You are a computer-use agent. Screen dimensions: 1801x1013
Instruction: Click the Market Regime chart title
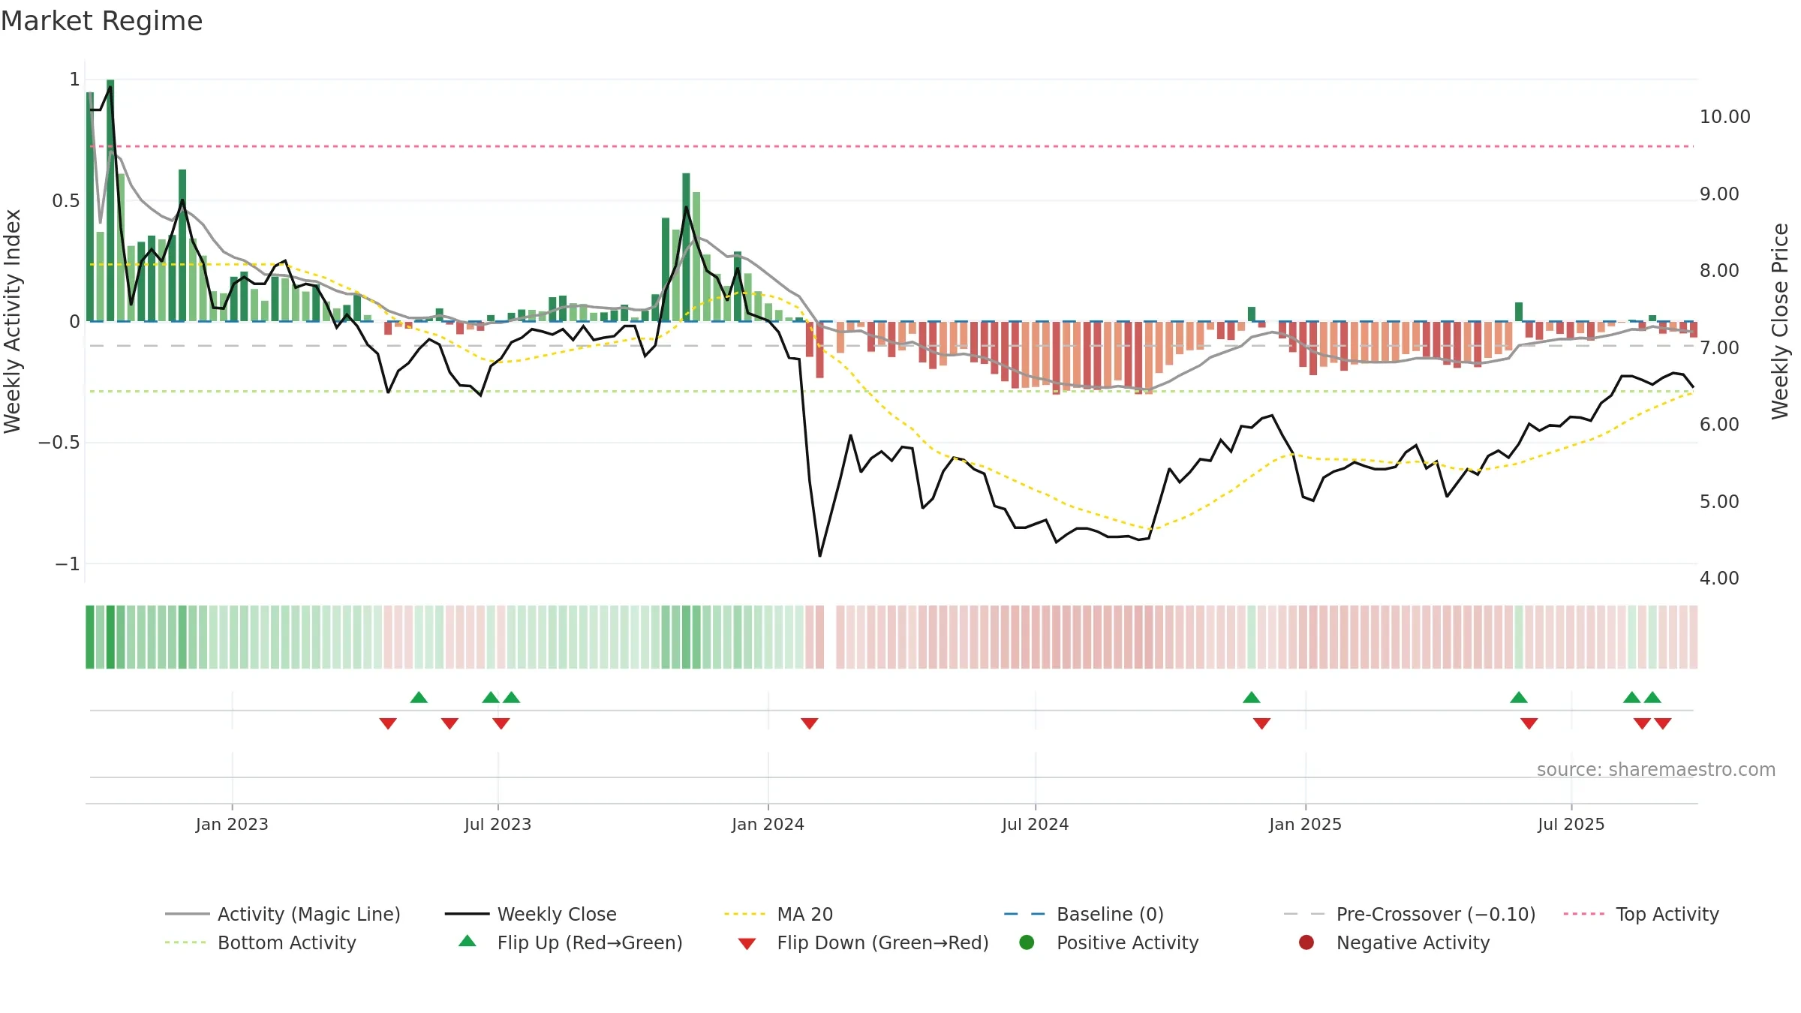point(101,21)
